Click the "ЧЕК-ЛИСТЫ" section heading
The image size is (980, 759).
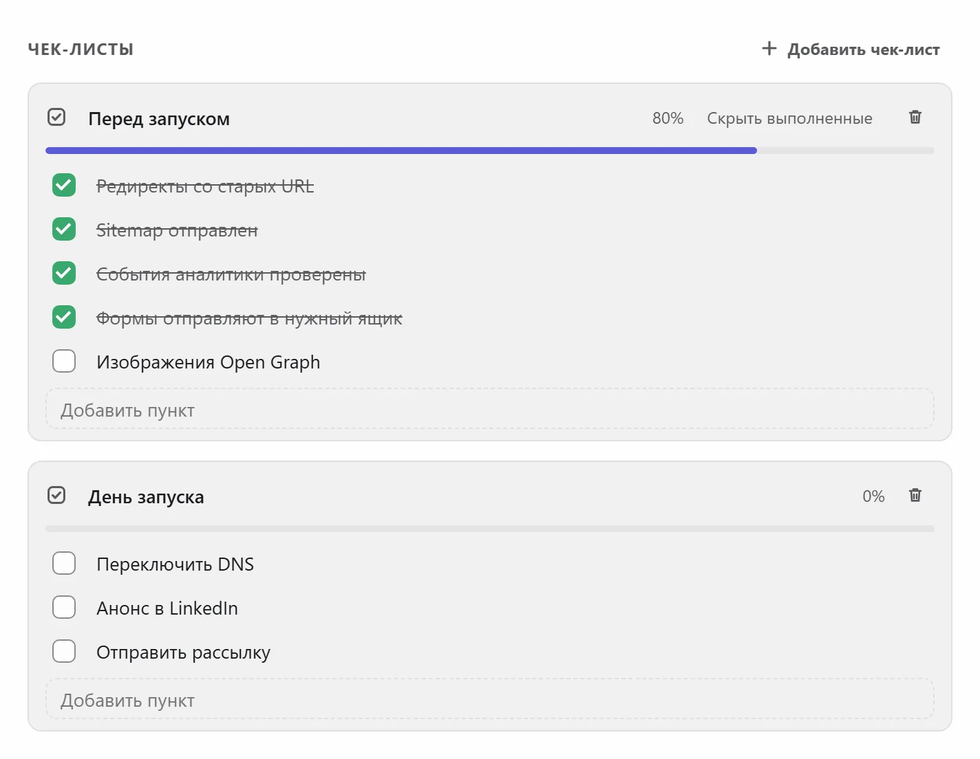tap(81, 49)
